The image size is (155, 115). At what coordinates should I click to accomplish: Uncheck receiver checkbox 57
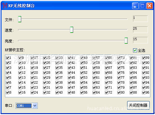(x=94, y=58)
